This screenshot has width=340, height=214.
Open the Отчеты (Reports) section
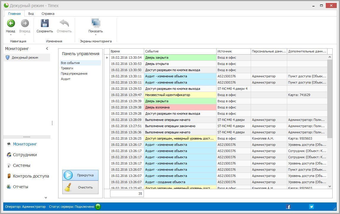click(x=20, y=187)
